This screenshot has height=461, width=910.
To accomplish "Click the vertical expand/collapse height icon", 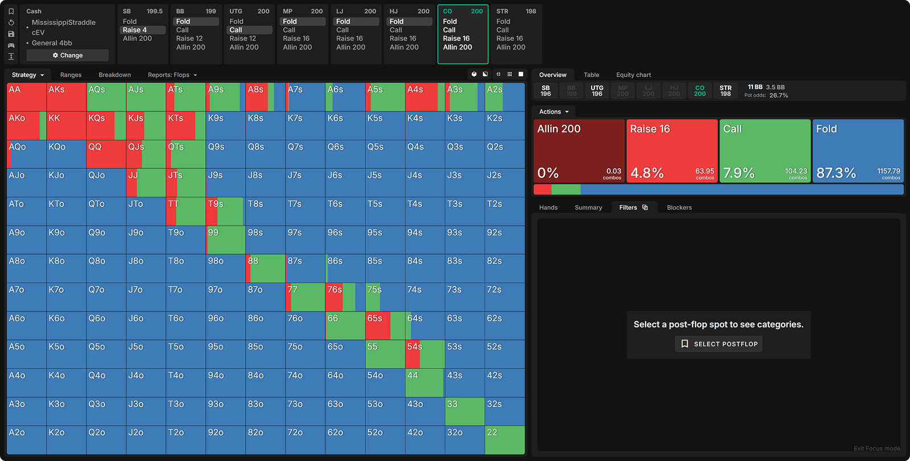I will point(11,56).
